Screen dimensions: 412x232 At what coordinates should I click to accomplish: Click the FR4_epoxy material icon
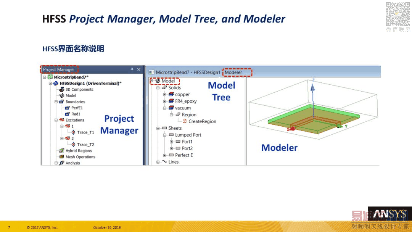click(x=171, y=101)
